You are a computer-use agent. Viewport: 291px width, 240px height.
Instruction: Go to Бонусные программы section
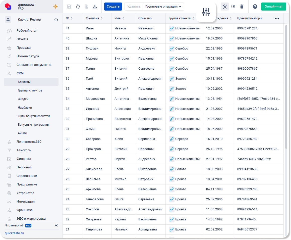click(x=33, y=125)
